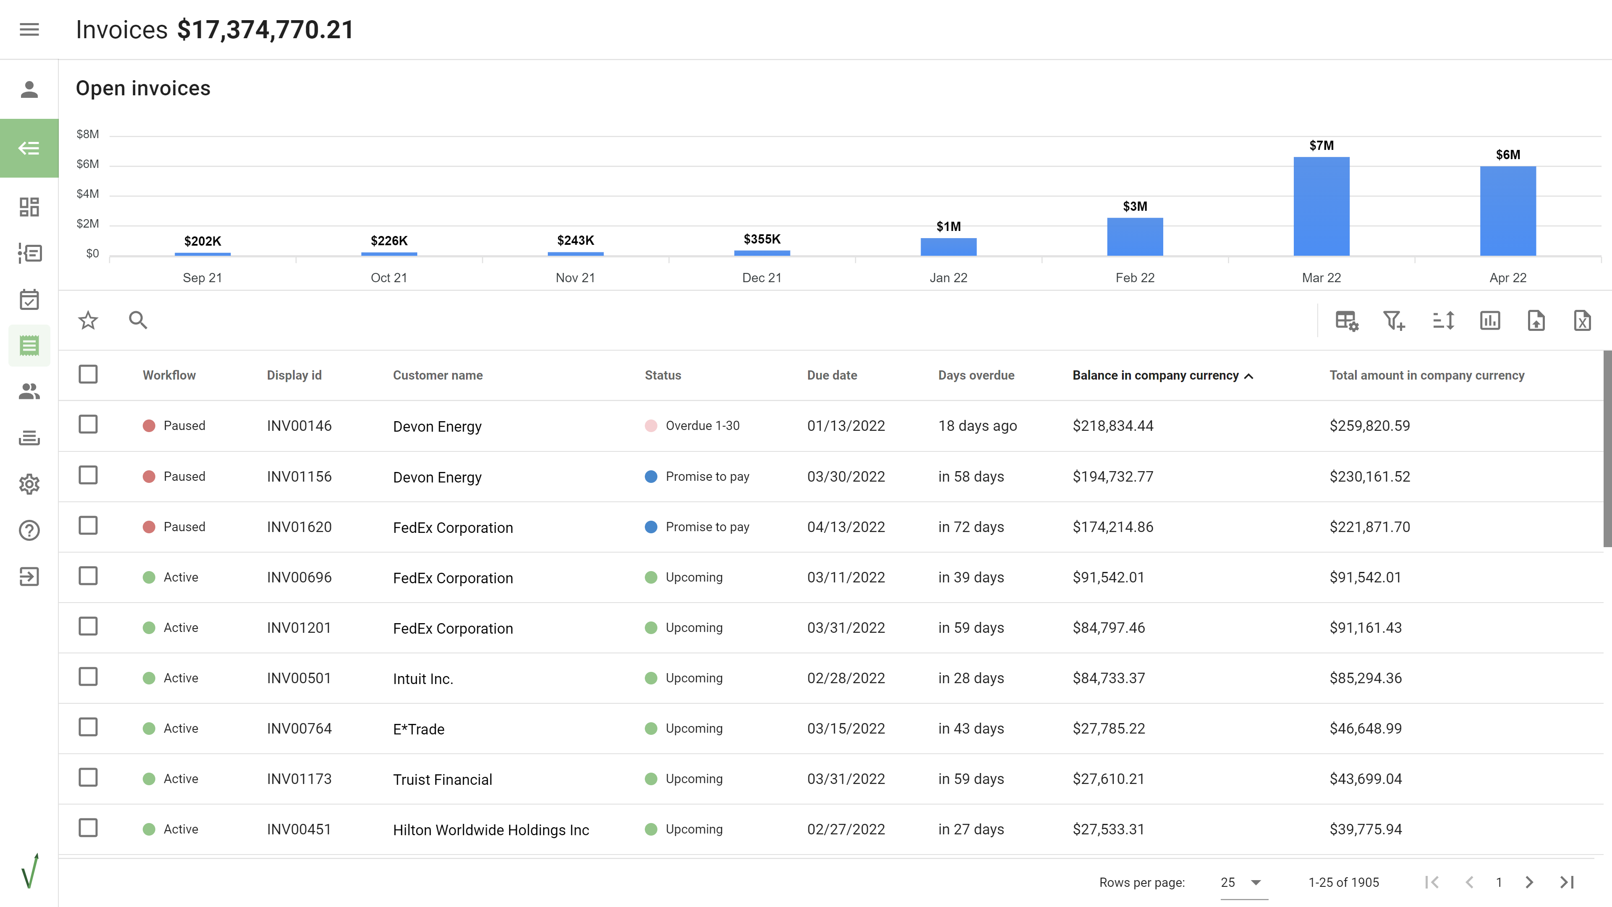Click the add filter funnel icon
Image resolution: width=1612 pixels, height=907 pixels.
tap(1394, 320)
